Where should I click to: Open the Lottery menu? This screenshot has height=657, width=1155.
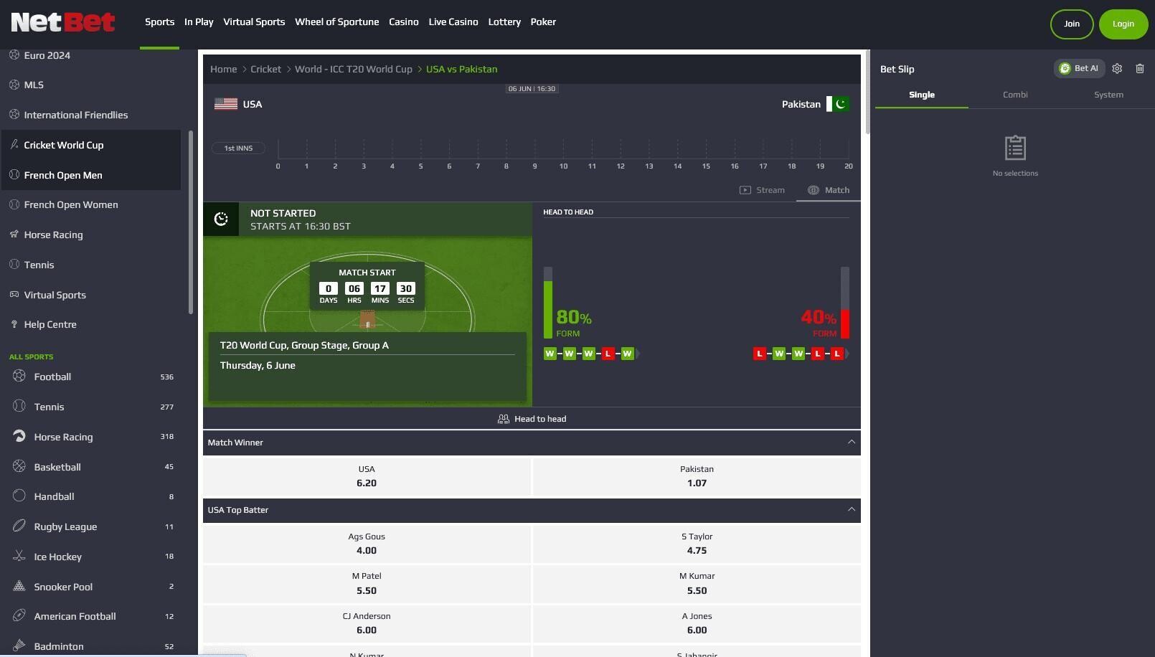pyautogui.click(x=504, y=22)
